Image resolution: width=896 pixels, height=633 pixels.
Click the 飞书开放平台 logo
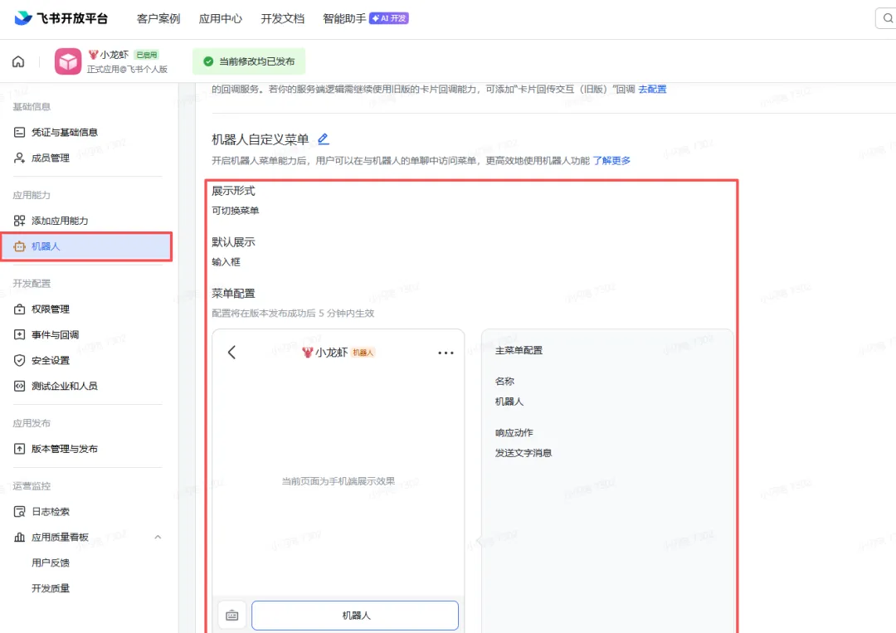pos(61,18)
